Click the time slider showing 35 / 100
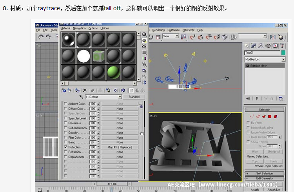This screenshot has width=294, height=192. 112,184
